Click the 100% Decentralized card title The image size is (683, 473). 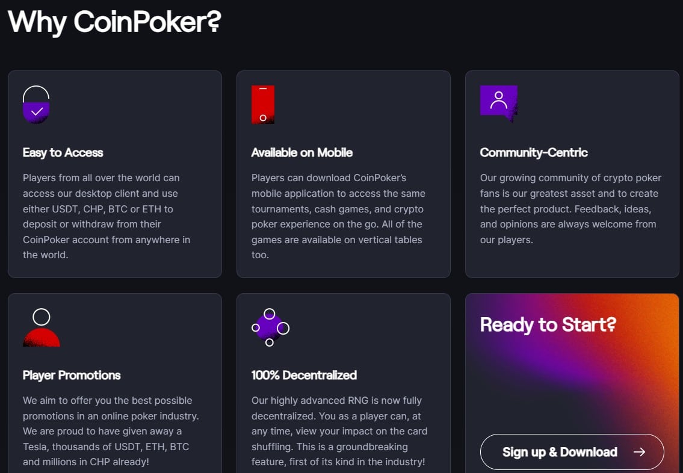(x=304, y=376)
